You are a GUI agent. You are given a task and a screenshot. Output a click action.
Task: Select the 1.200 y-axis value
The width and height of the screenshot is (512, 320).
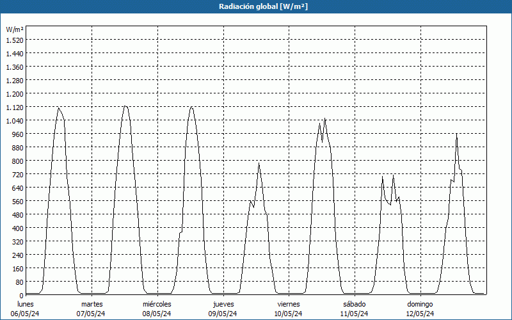click(x=15, y=93)
